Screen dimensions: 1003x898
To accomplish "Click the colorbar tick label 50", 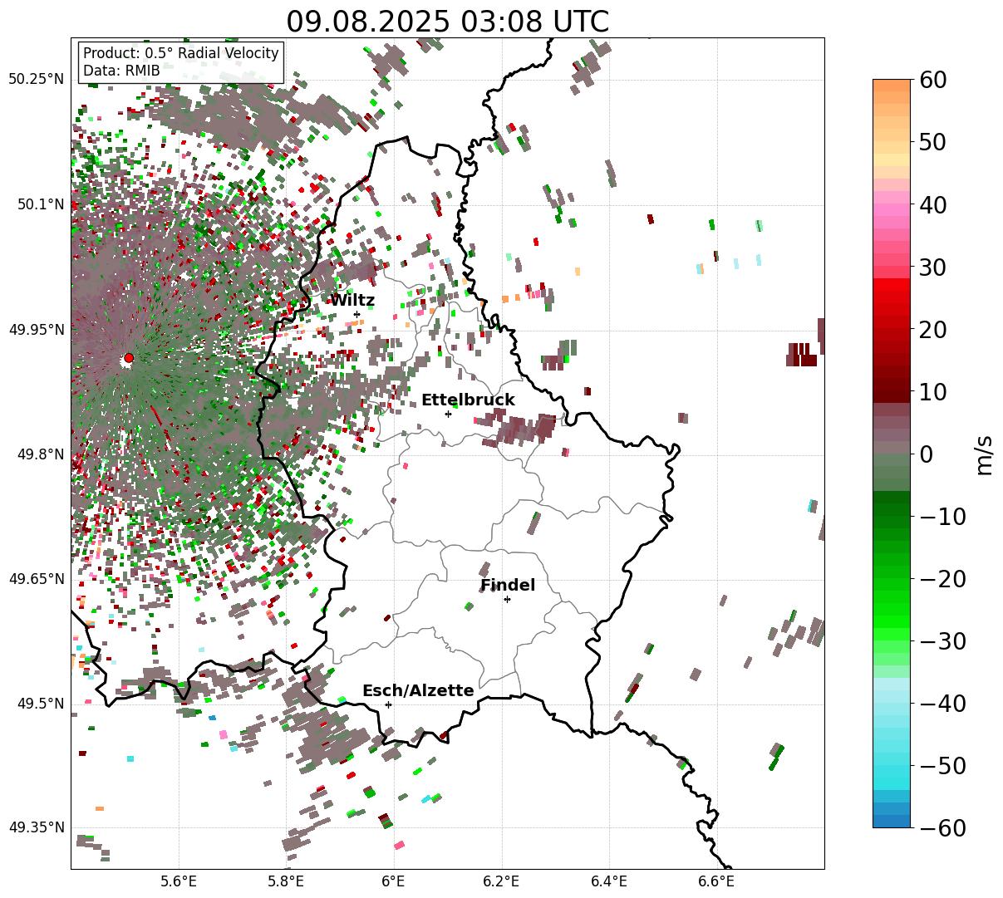I will click(x=932, y=142).
